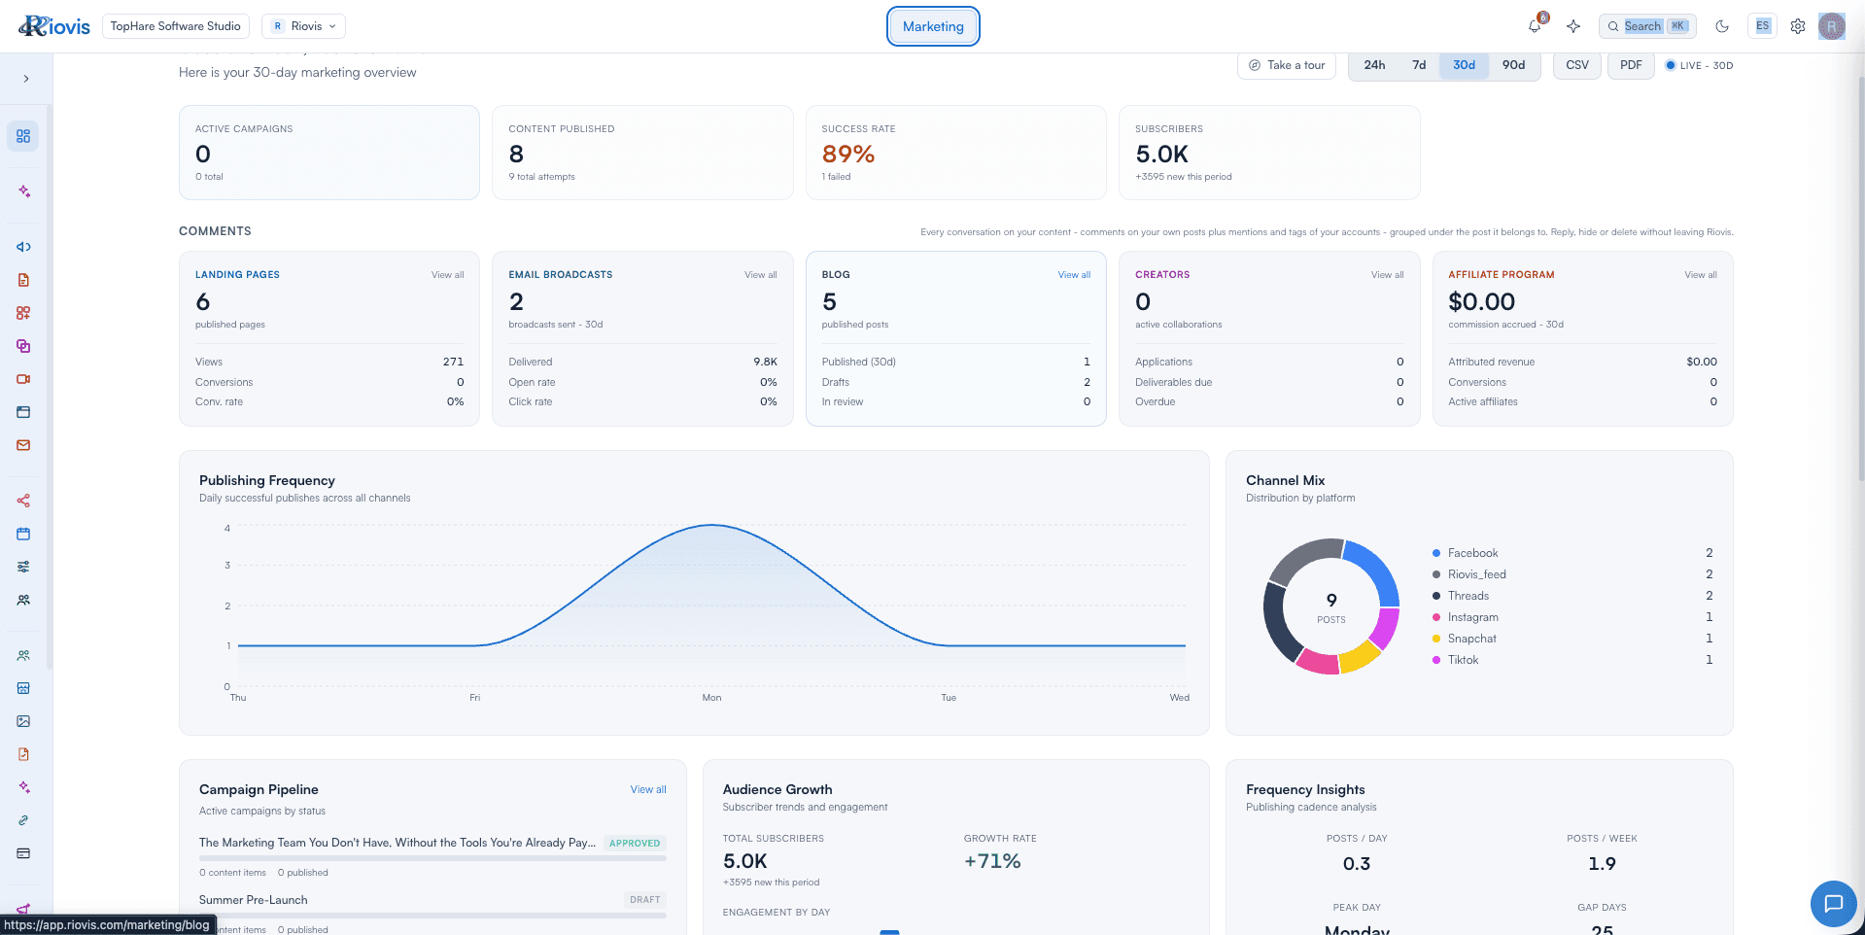
Task: Export report with PDF button
Action: pos(1631,65)
